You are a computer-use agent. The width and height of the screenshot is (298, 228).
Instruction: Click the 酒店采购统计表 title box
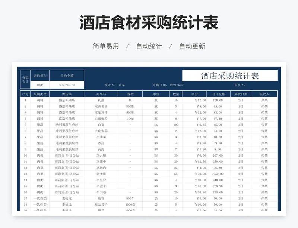pyautogui.click(x=230, y=76)
